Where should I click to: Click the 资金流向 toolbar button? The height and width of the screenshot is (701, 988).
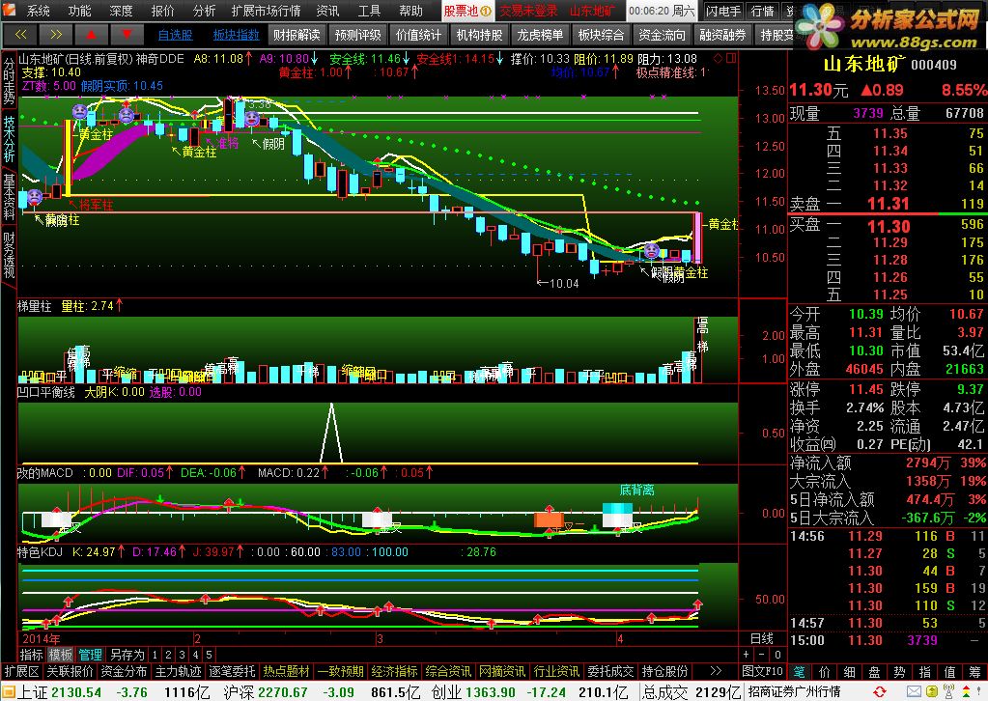tap(662, 35)
